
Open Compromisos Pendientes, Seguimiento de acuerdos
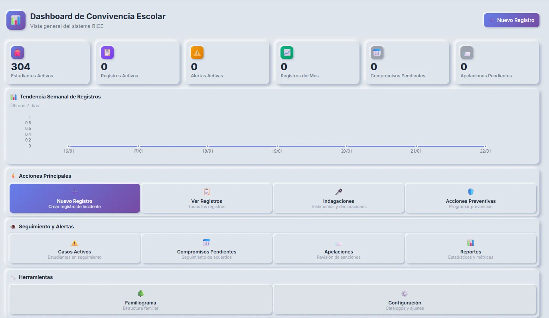pos(207,249)
